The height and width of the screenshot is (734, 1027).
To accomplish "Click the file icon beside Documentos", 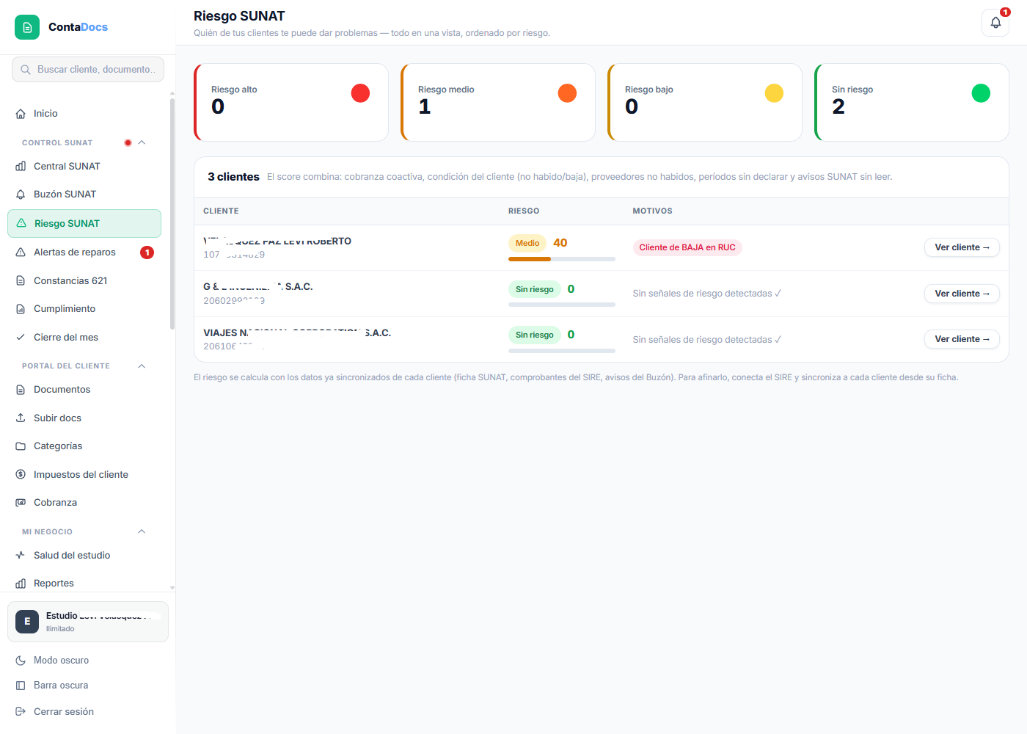I will [x=21, y=390].
